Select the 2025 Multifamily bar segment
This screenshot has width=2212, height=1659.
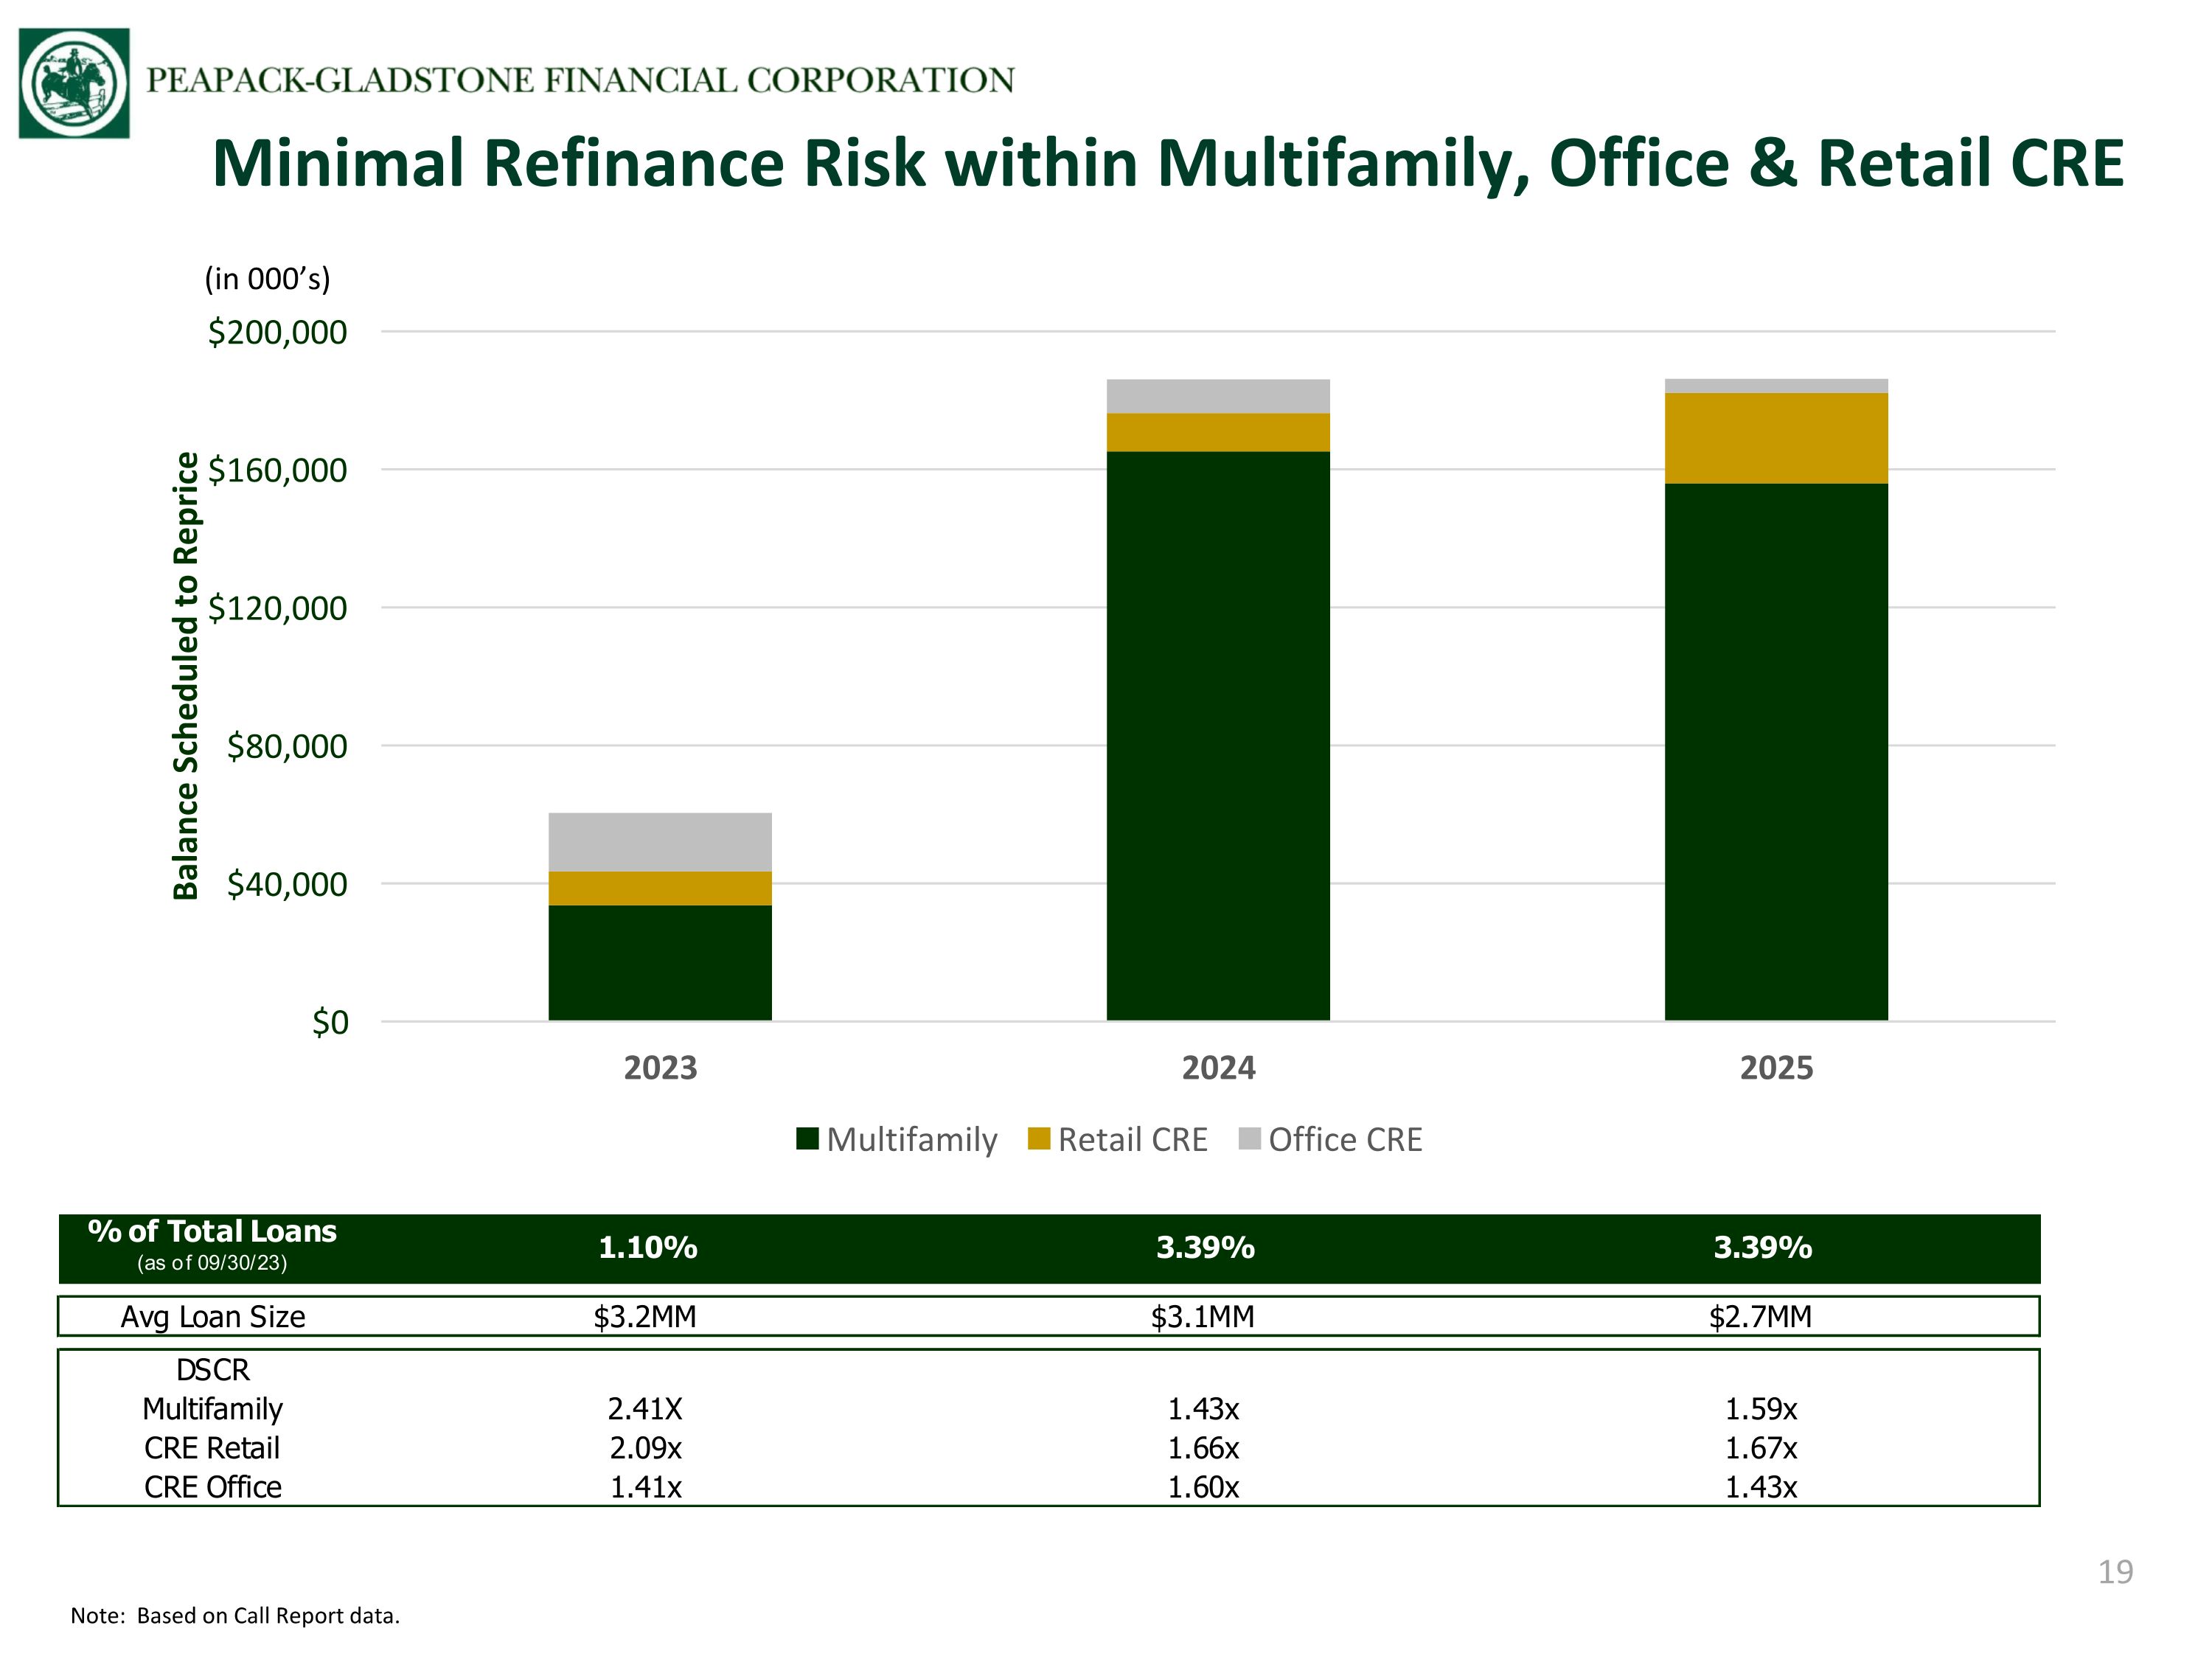(1776, 752)
